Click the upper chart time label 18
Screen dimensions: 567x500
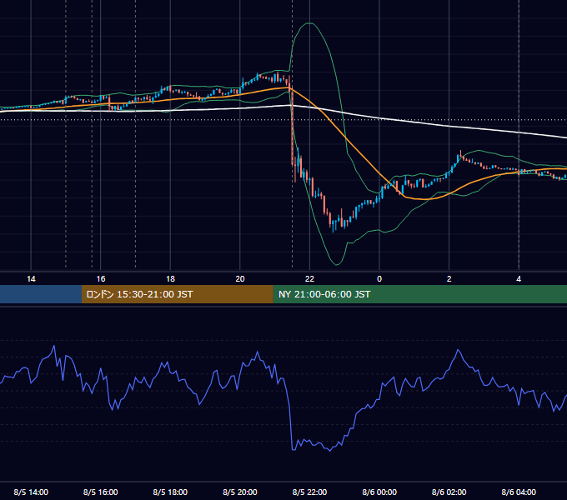tap(170, 279)
